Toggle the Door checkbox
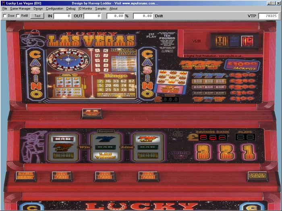The height and width of the screenshot is (211, 282). pyautogui.click(x=5, y=16)
